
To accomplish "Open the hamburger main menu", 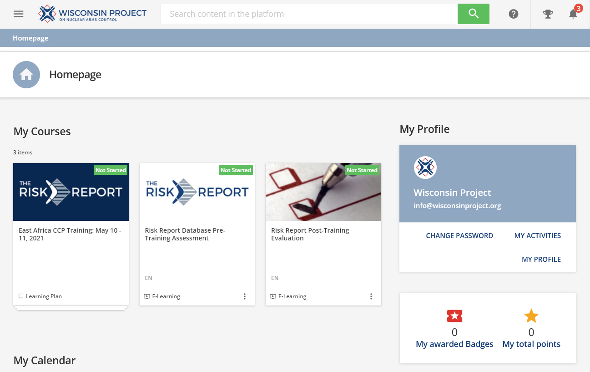I will point(18,14).
